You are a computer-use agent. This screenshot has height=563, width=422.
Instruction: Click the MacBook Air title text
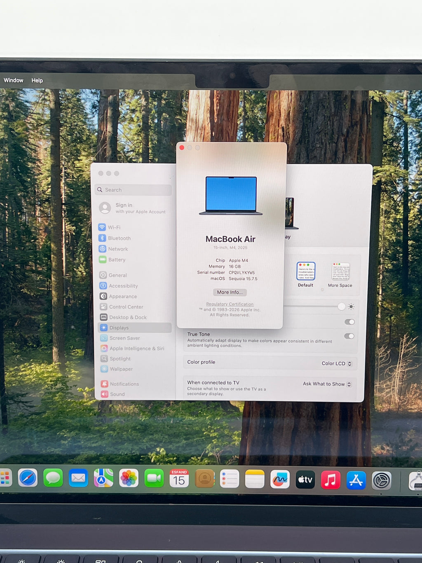(230, 239)
